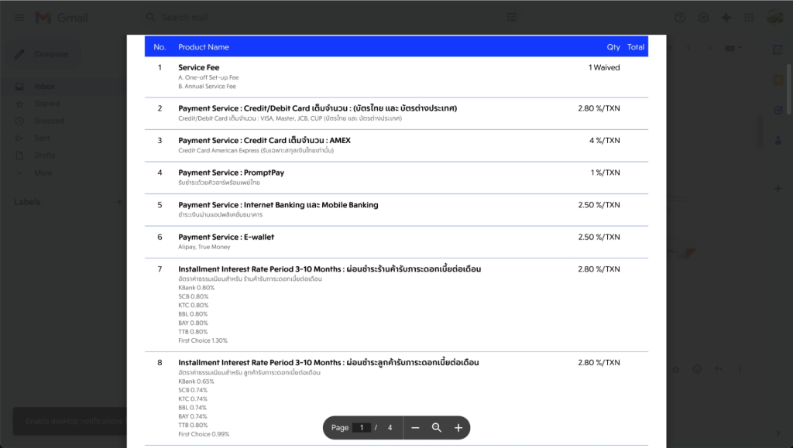Viewport: 793px width, 448px height.
Task: Show search options filter icon
Action: coord(512,18)
